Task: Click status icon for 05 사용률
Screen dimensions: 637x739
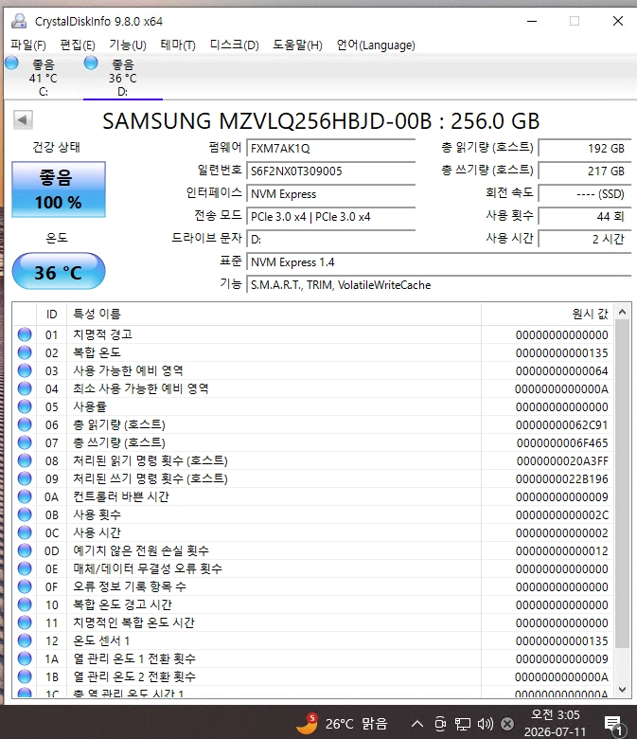Action: (25, 406)
